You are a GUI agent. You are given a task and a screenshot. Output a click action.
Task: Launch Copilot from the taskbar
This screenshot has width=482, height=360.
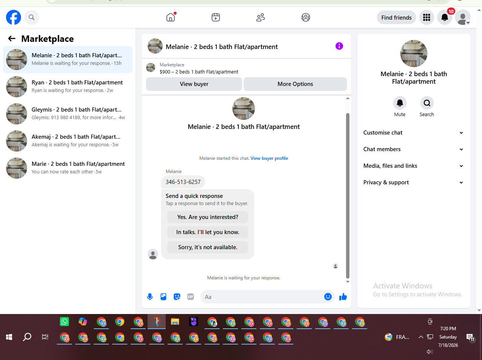pos(83,322)
